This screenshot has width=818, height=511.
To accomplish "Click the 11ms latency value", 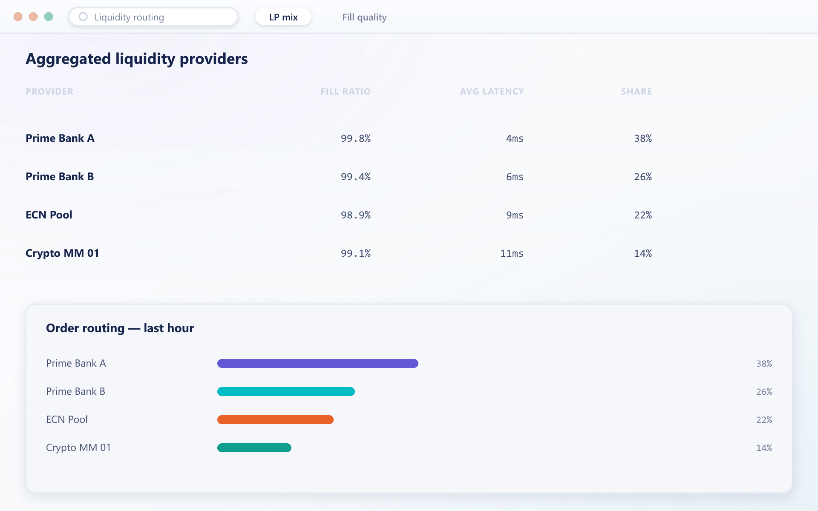I will (512, 253).
